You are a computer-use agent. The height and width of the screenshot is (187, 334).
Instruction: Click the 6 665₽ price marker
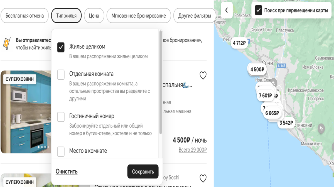coord(272,113)
